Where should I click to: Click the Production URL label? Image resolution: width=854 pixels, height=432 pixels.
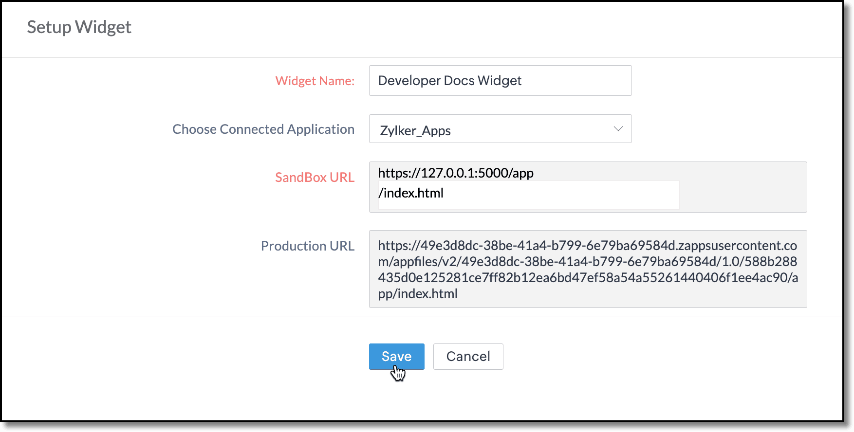point(308,246)
